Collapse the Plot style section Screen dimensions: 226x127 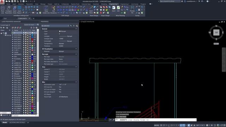click(x=76, y=54)
